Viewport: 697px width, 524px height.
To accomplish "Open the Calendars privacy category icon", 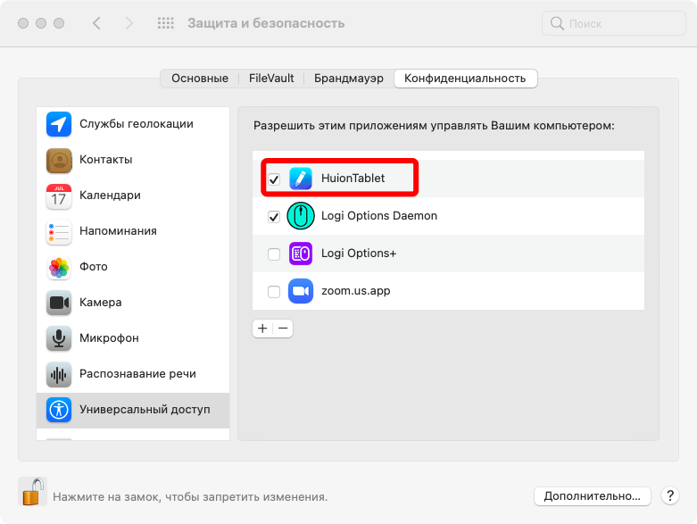I will (59, 195).
